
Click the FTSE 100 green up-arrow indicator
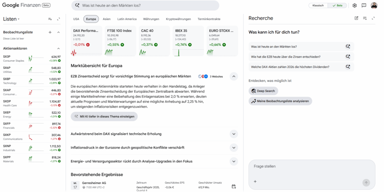122,45
